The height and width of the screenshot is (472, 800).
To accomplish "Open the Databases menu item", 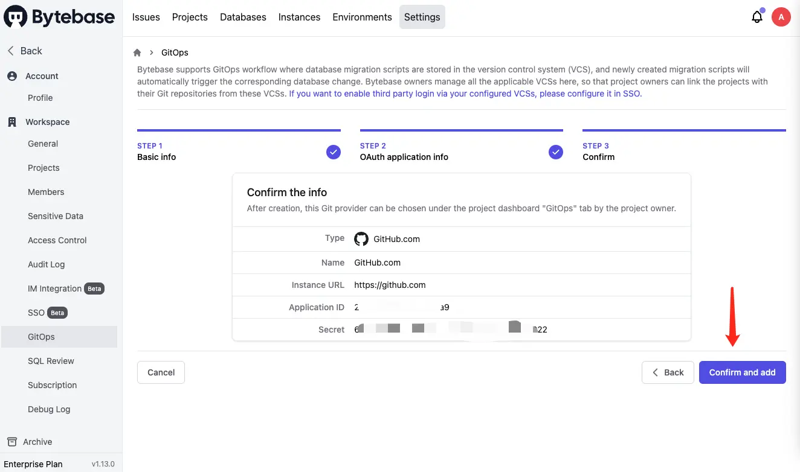I will click(243, 17).
